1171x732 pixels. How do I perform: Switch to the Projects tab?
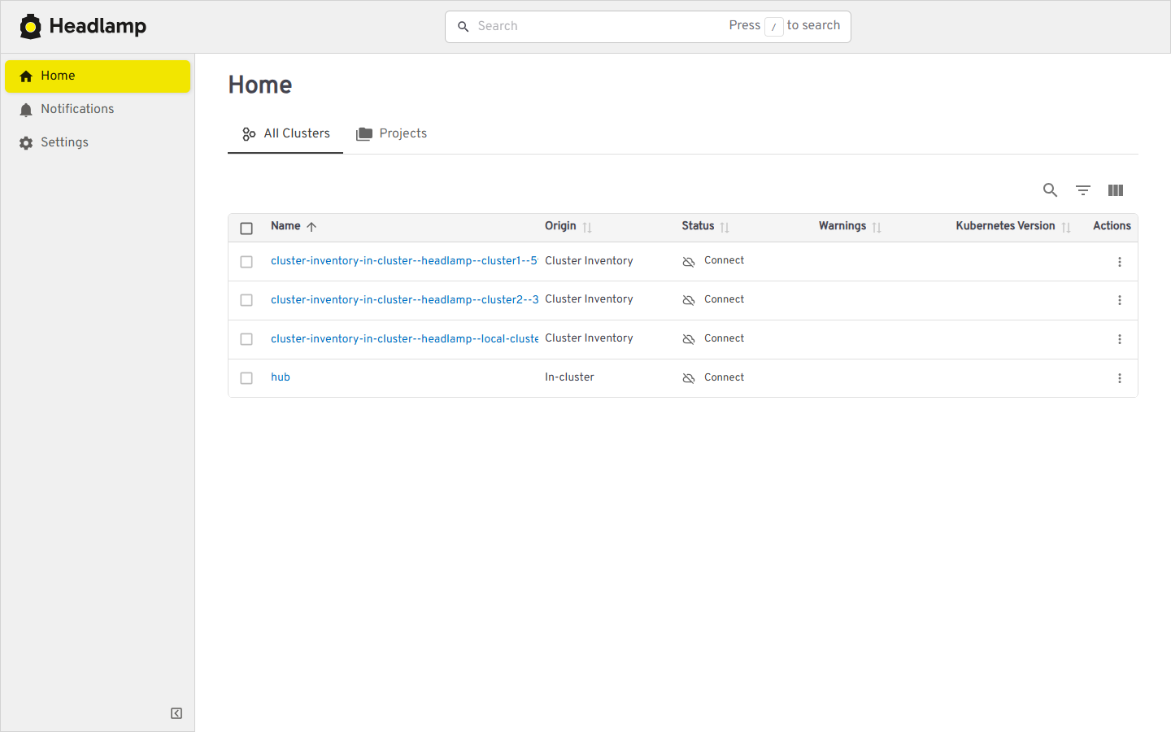391,133
